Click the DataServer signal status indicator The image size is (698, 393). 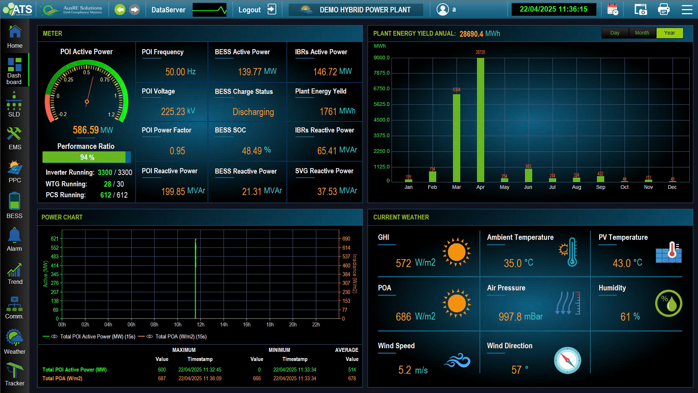209,10
